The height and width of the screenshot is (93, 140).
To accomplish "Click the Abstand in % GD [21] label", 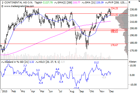I will 17,62.
